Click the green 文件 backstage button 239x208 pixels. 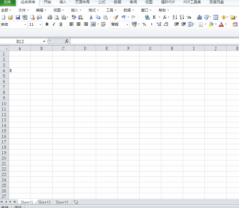click(8, 2)
